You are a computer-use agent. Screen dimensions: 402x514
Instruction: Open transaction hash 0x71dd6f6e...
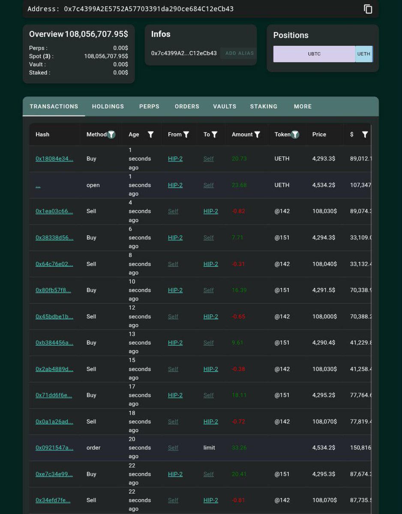coord(54,395)
